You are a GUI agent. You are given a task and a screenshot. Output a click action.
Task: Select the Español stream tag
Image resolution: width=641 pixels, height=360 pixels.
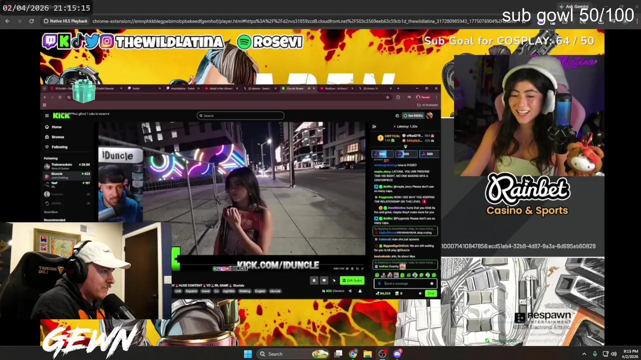(x=191, y=291)
